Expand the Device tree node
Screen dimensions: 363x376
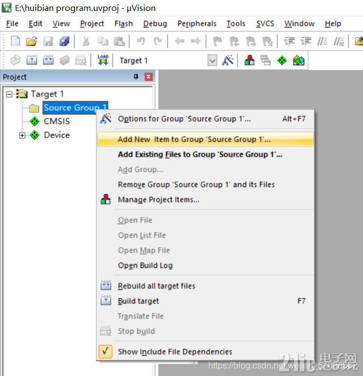coord(22,135)
